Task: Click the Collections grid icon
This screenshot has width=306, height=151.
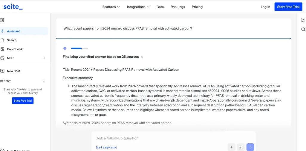Action: [x=2, y=49]
